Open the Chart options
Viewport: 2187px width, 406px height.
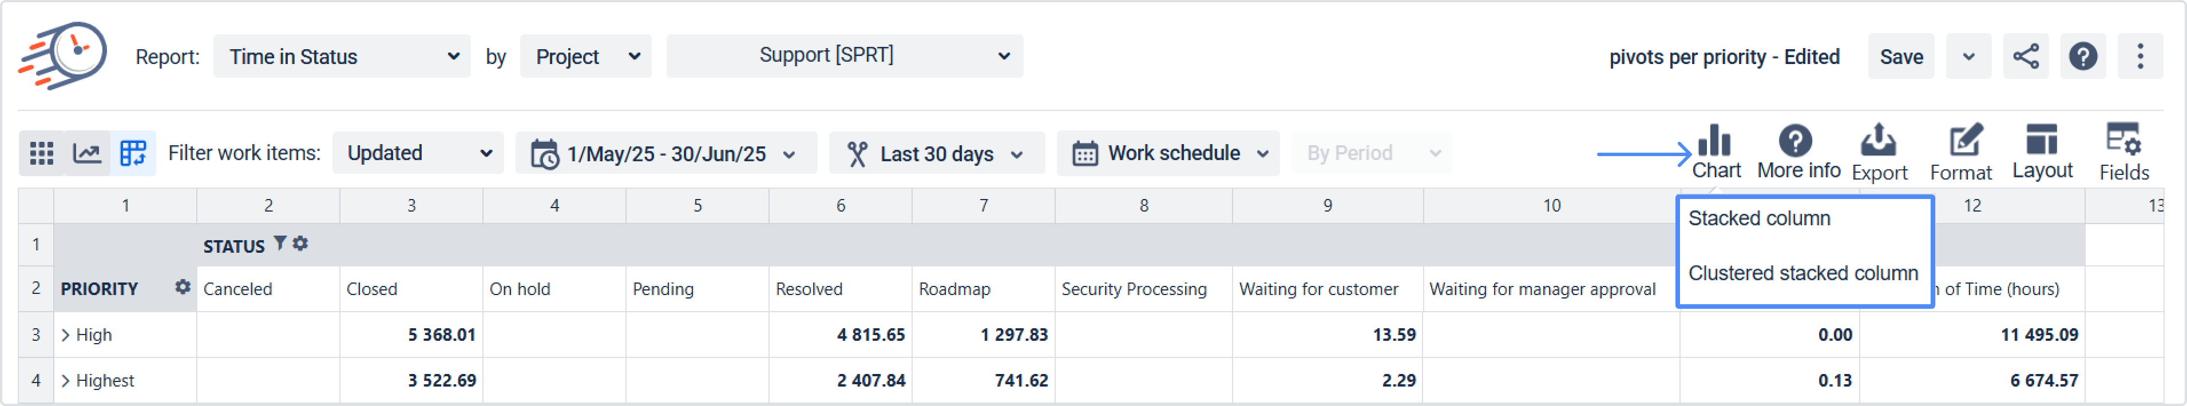click(x=1716, y=152)
